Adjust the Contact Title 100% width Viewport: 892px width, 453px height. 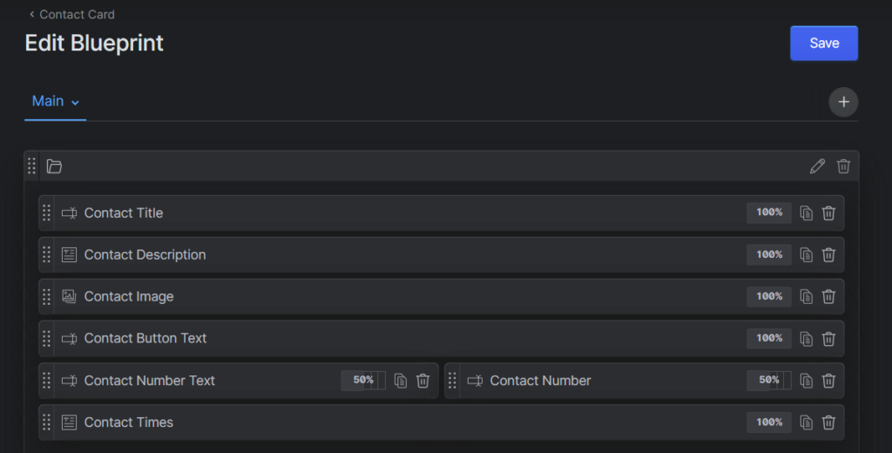[x=769, y=213]
